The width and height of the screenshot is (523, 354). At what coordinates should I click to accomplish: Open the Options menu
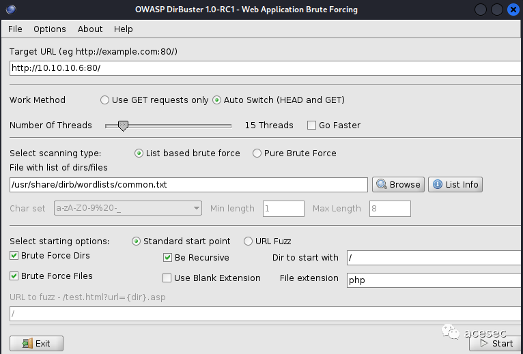pos(50,29)
